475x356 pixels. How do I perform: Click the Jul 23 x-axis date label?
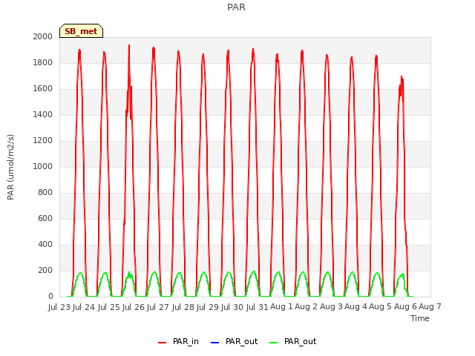[x=59, y=307]
